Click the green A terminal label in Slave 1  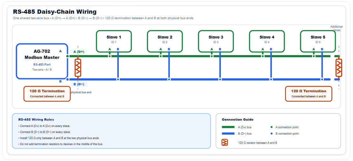click(x=110, y=49)
